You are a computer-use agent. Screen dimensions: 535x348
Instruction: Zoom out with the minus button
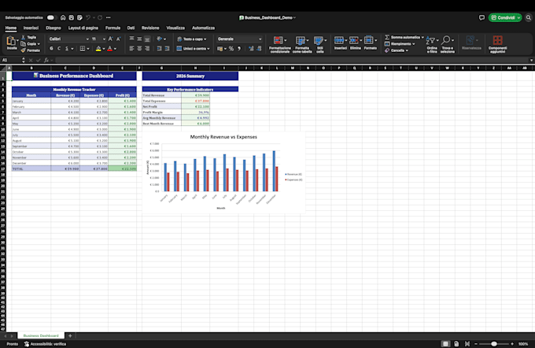[x=476, y=344]
